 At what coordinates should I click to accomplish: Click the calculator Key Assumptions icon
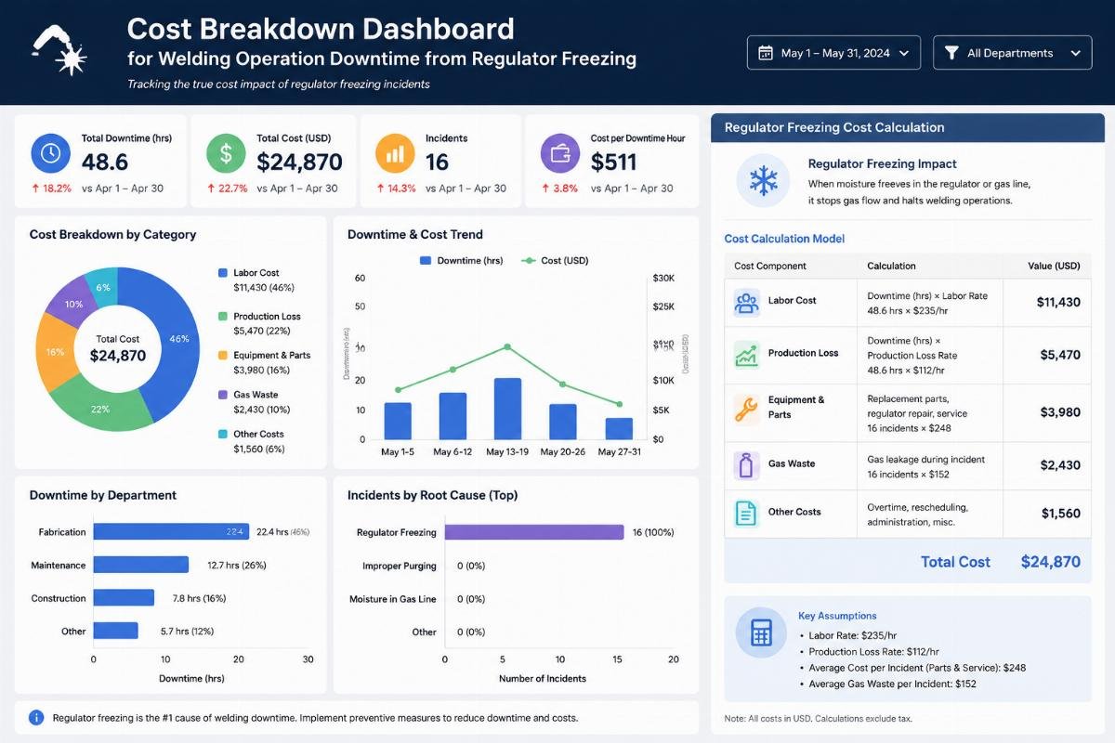[761, 633]
